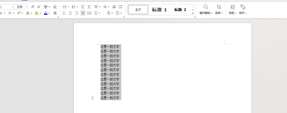Toggle justify alignment button
This screenshot has height=113, width=287.
click(x=83, y=13)
